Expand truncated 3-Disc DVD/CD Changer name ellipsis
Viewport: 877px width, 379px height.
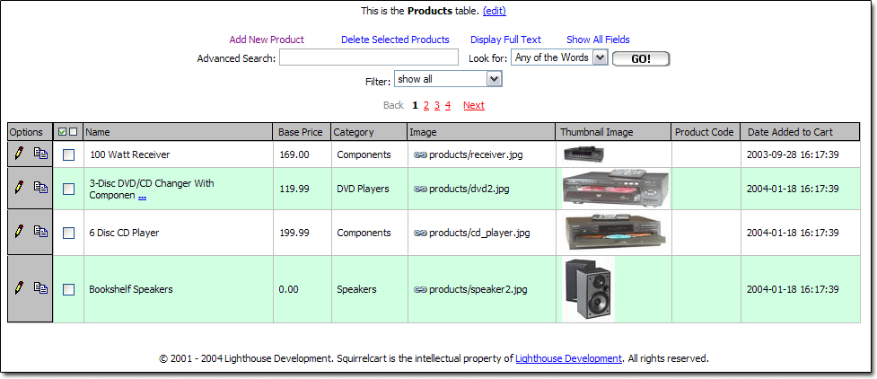pyautogui.click(x=142, y=196)
